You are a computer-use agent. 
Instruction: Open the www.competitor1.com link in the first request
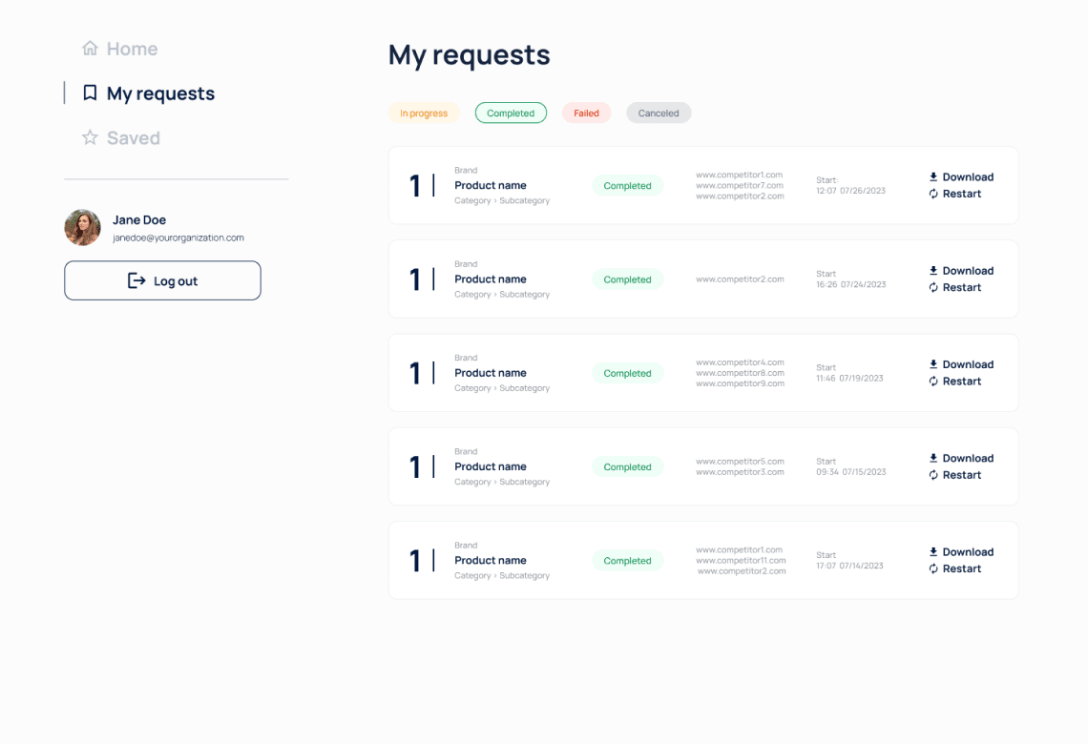pos(740,175)
